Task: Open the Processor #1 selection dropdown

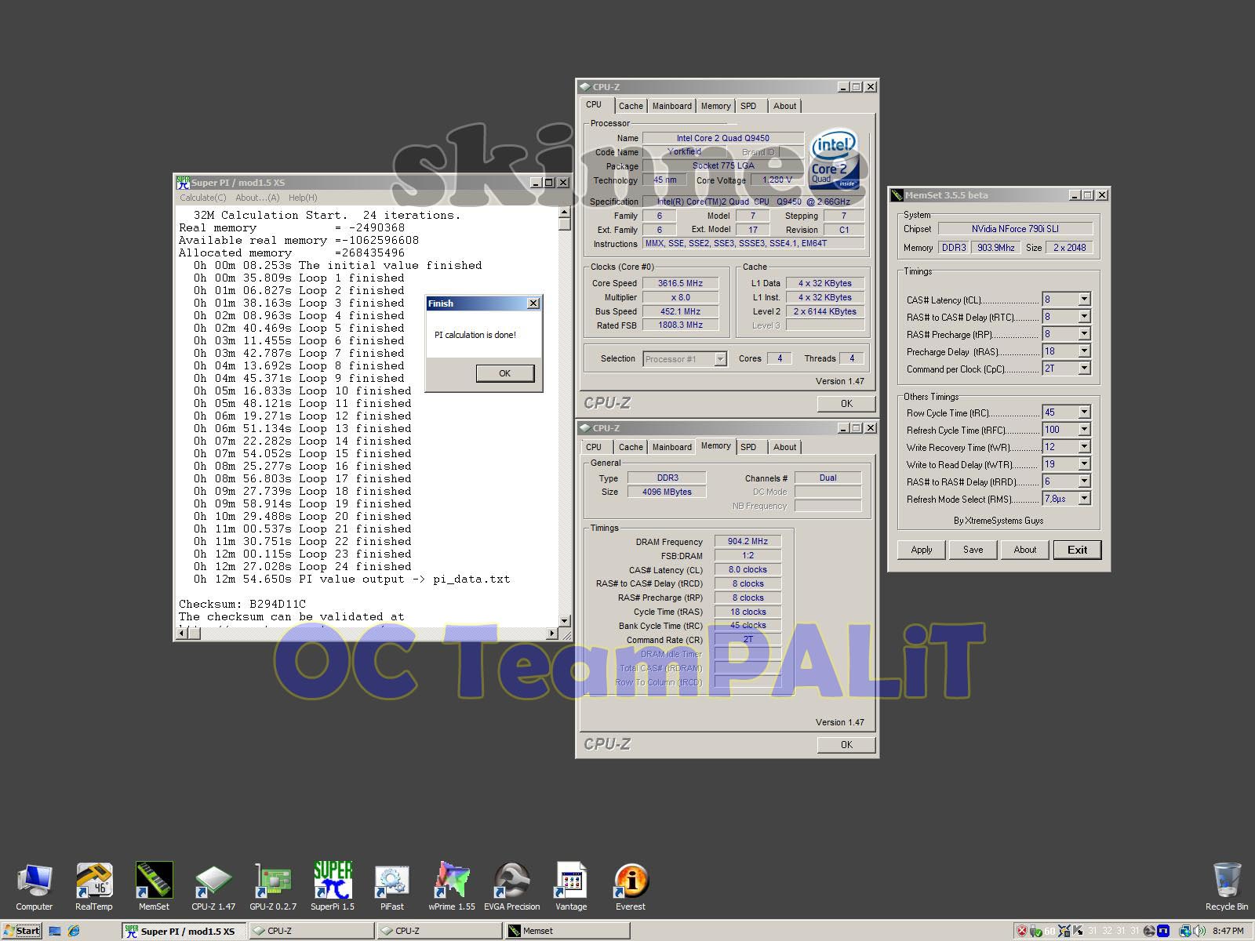Action: pyautogui.click(x=720, y=359)
